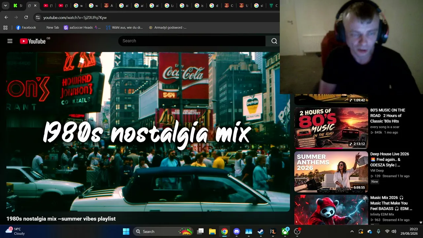Open the New Tab bookmark
423x238 pixels.
click(53, 27)
